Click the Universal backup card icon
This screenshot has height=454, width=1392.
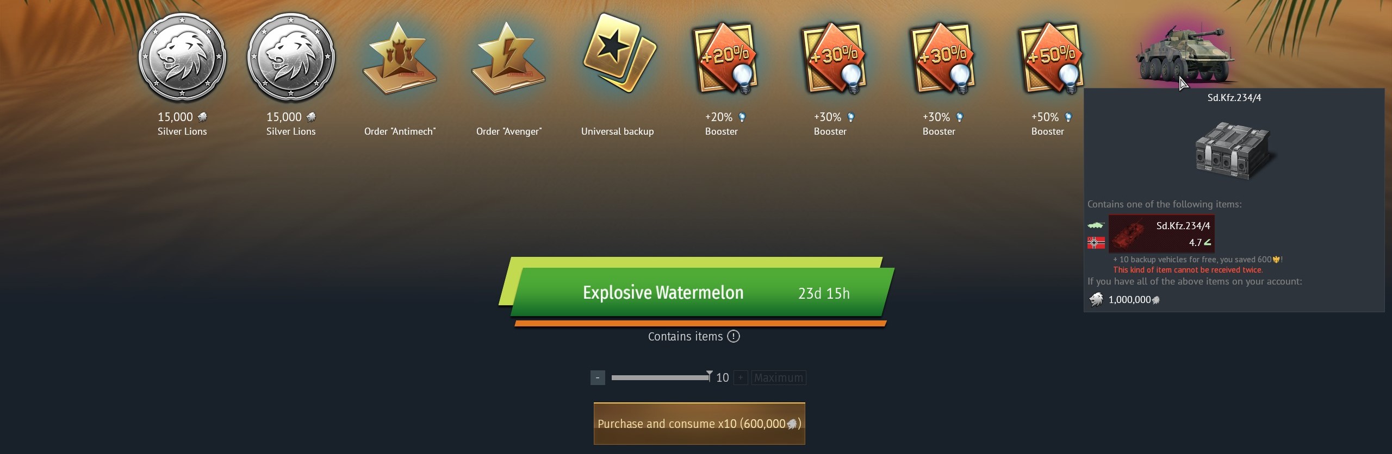pos(619,53)
